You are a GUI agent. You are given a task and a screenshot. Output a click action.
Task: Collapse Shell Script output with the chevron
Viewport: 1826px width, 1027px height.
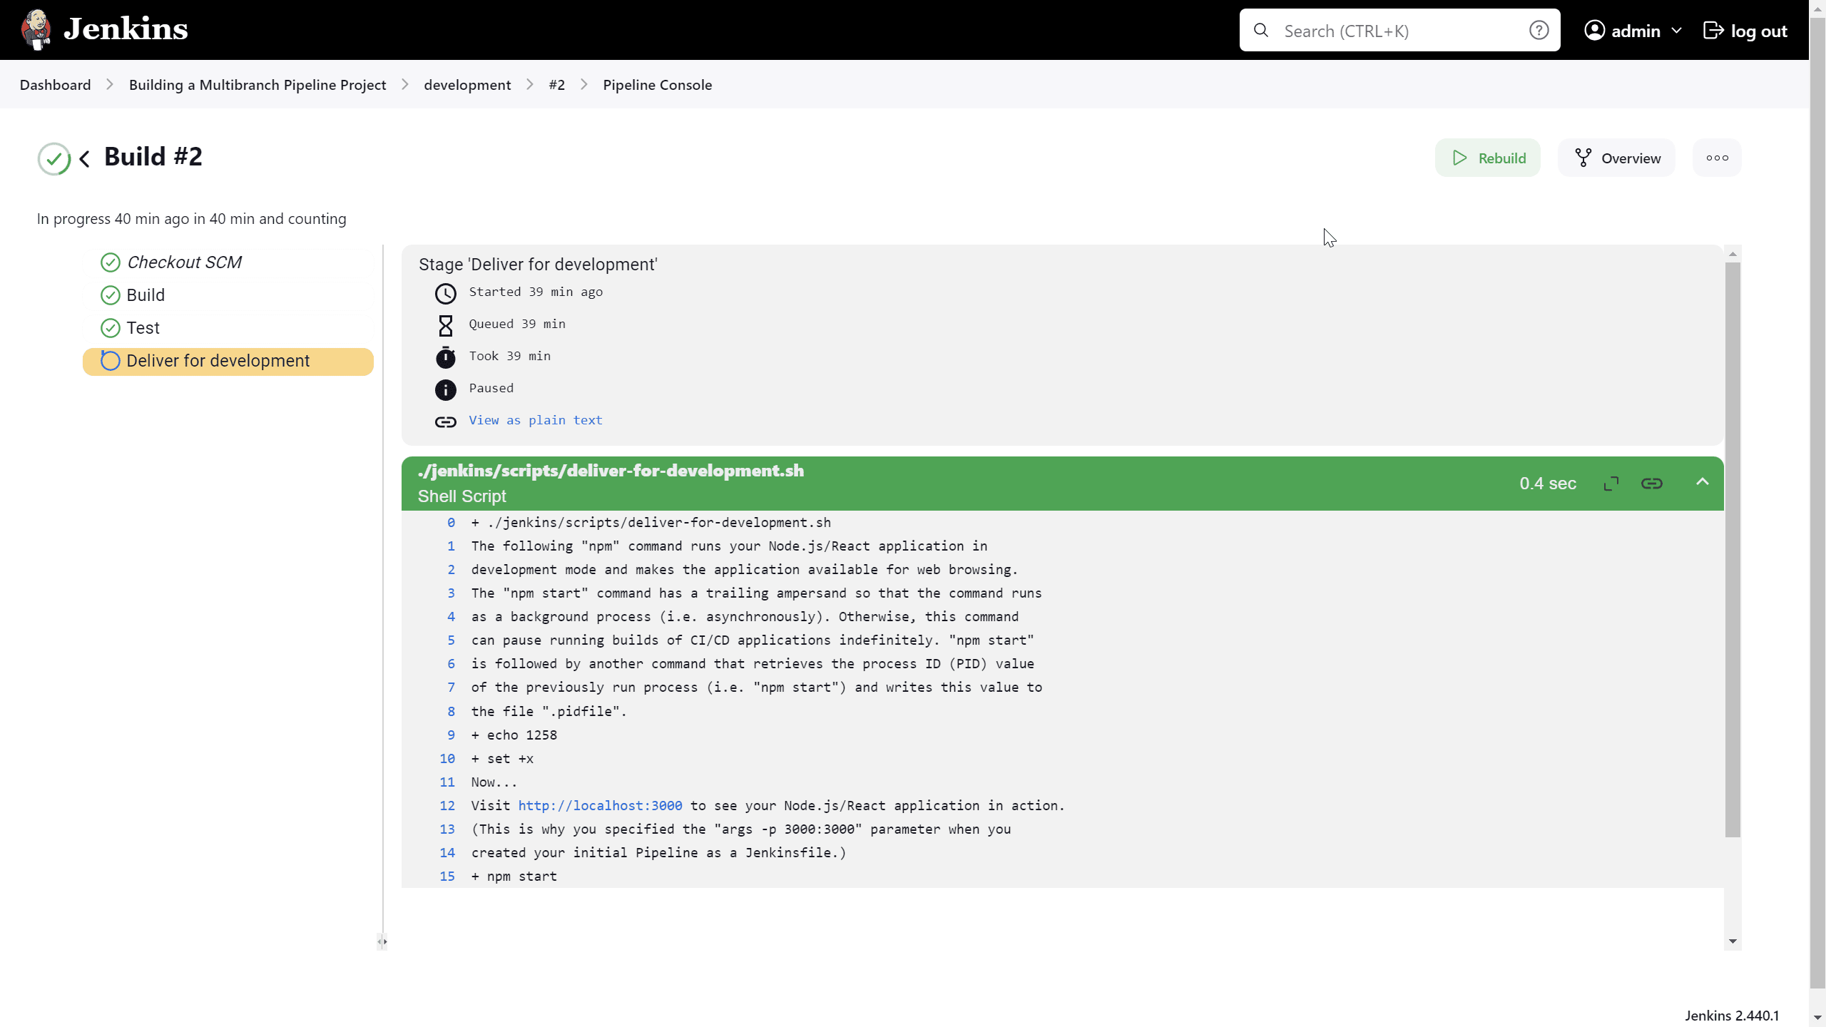(x=1703, y=482)
